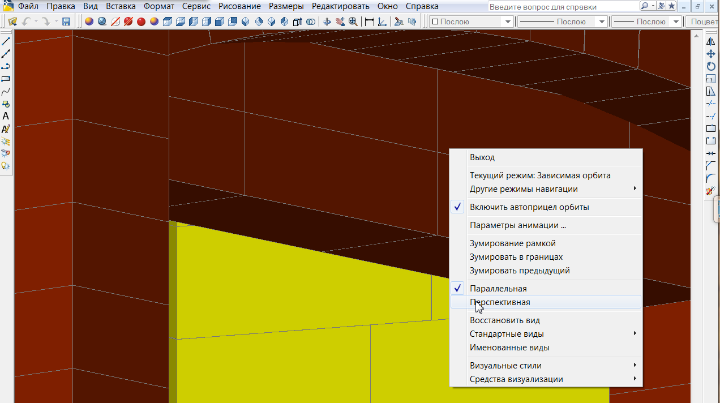Toggle 'Включить автоприцел орбиты' option
The image size is (720, 403).
[529, 207]
